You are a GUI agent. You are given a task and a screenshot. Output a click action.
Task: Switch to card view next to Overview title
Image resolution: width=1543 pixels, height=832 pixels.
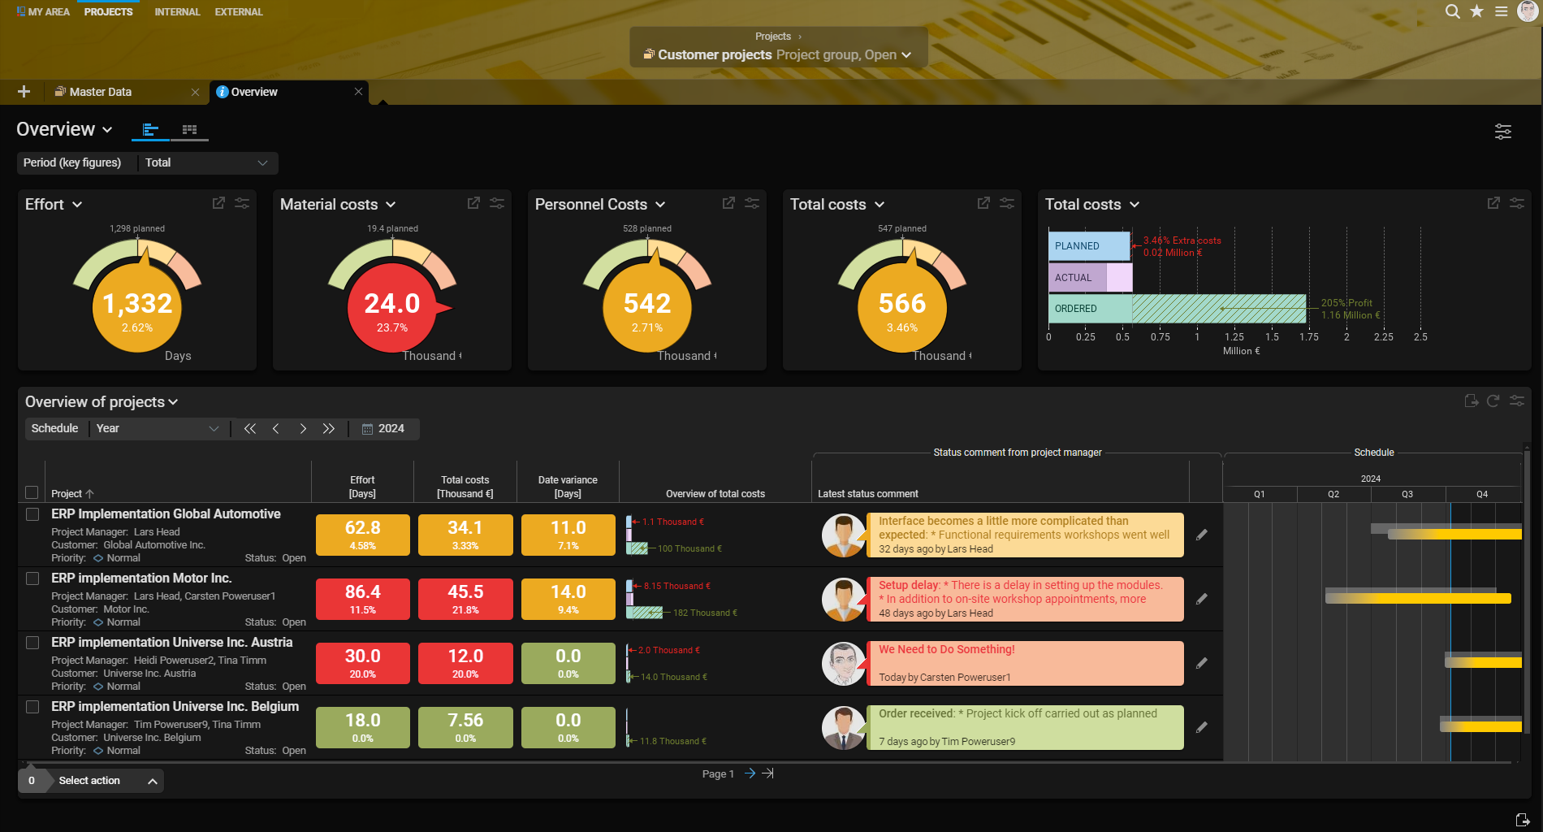190,130
